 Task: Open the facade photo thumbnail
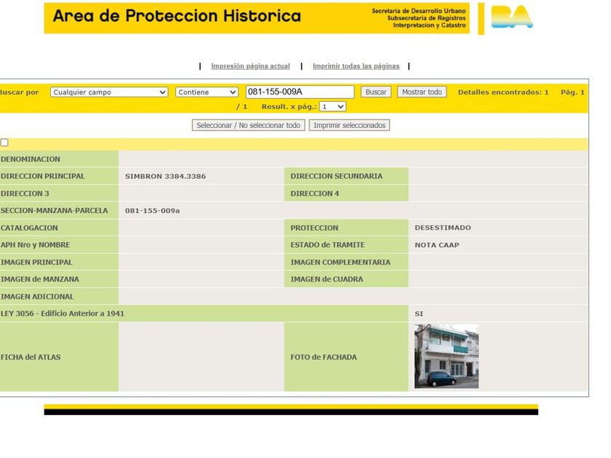pos(447,356)
